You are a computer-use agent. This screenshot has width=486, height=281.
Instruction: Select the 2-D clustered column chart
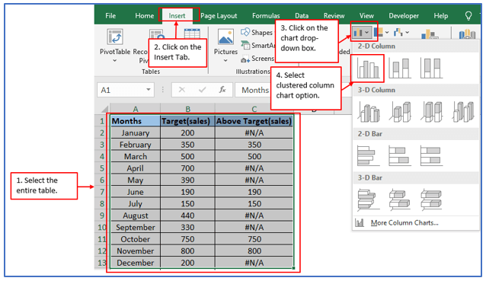click(368, 69)
